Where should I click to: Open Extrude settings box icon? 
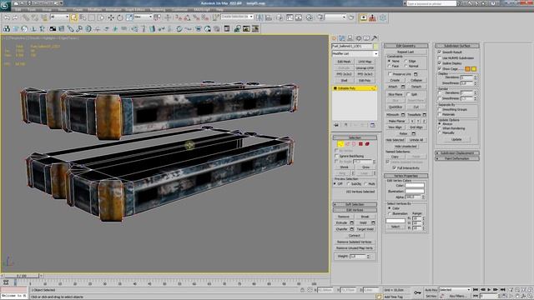coord(352,222)
